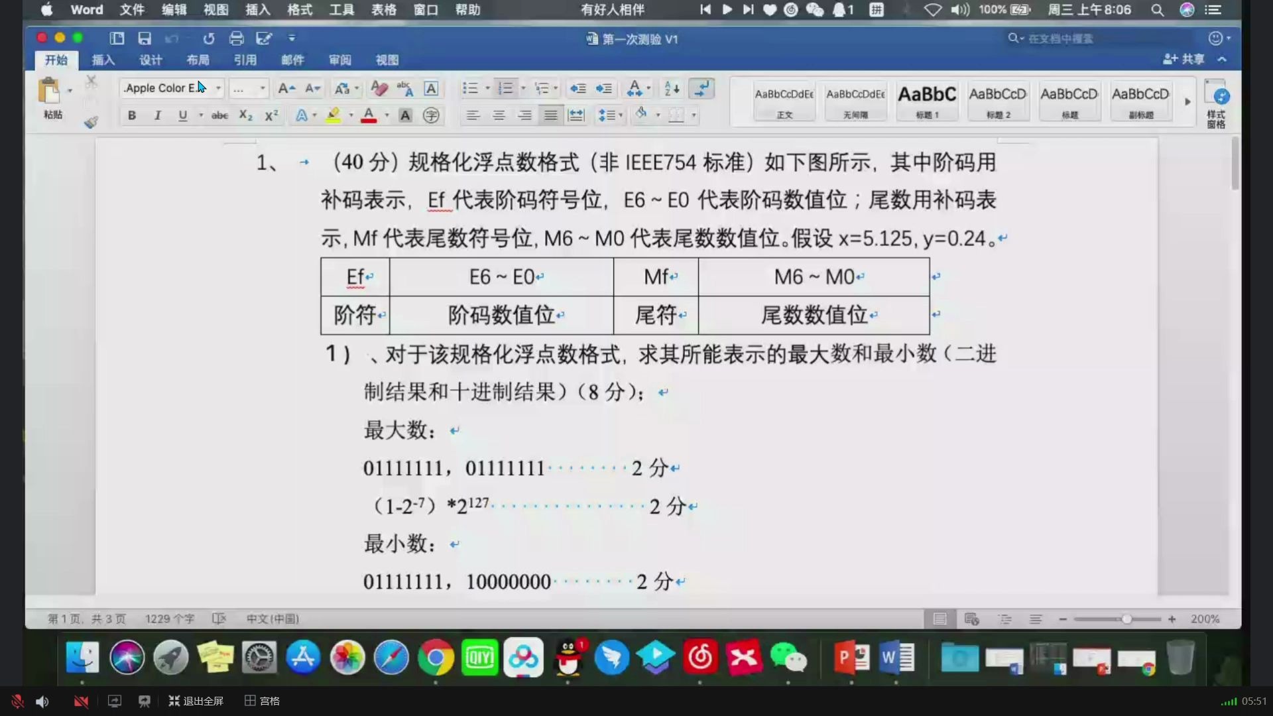Select the 正文 paragraph style
Image resolution: width=1273 pixels, height=716 pixels.
click(x=781, y=101)
